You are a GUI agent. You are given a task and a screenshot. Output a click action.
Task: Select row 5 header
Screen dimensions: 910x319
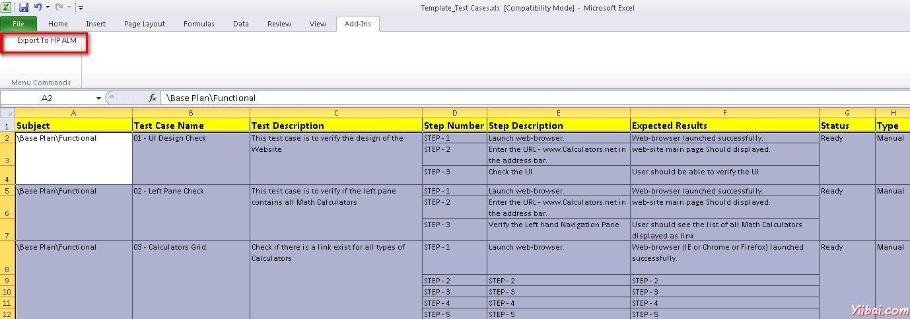click(7, 192)
